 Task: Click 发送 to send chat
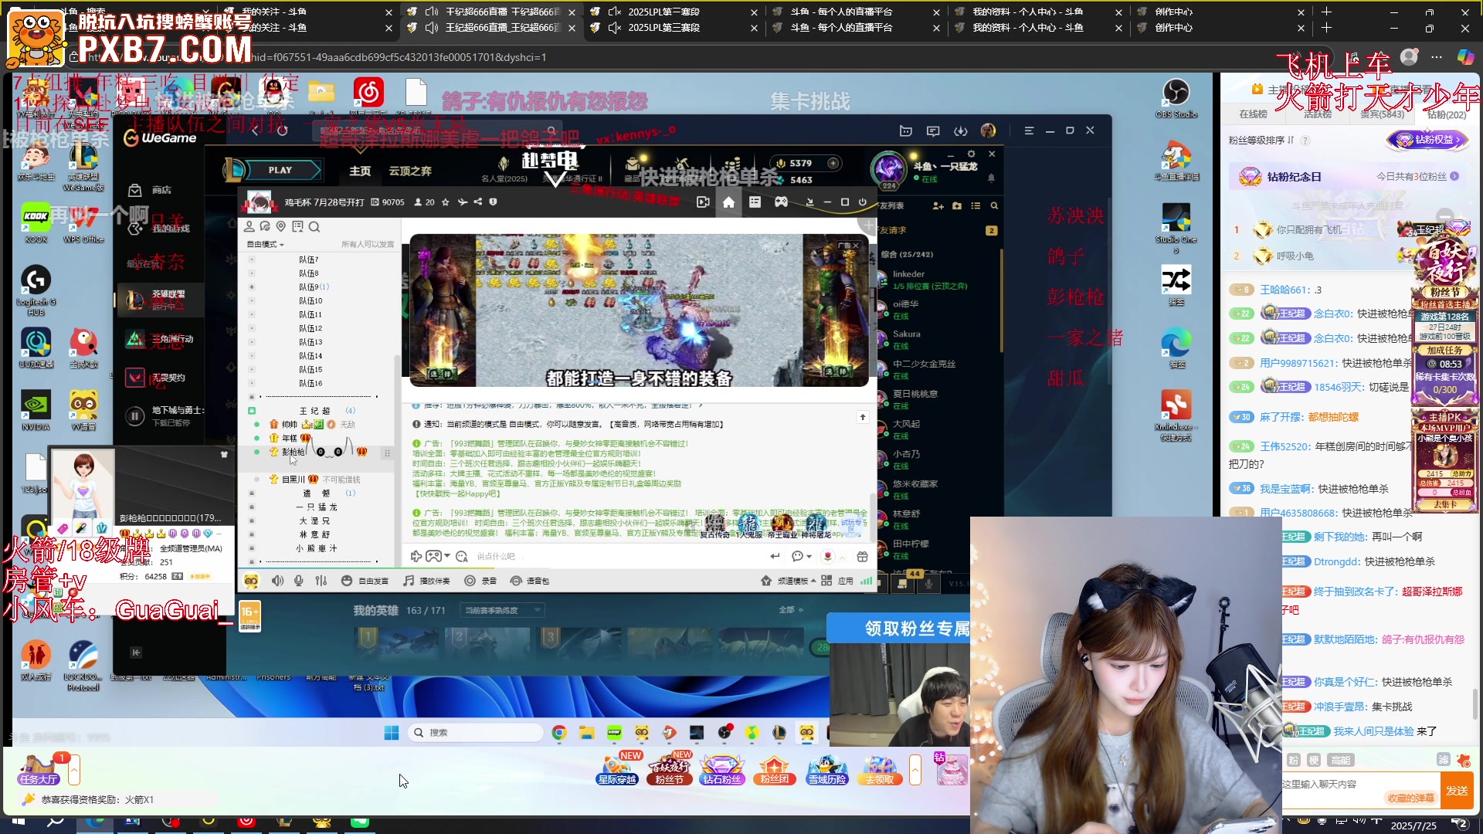(x=1457, y=791)
